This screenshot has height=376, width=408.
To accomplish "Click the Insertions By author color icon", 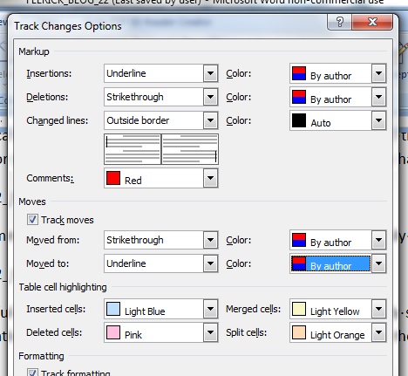I will pos(299,73).
